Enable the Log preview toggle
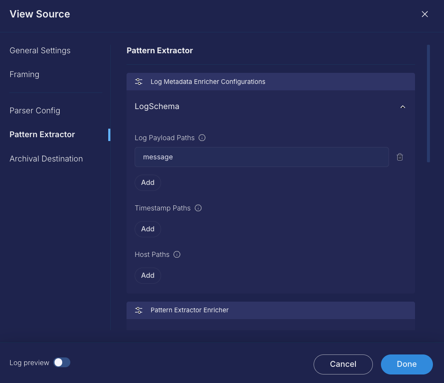444x383 pixels. coord(62,363)
